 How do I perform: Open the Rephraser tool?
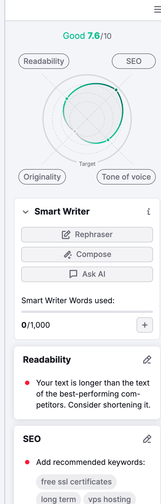coord(87,234)
